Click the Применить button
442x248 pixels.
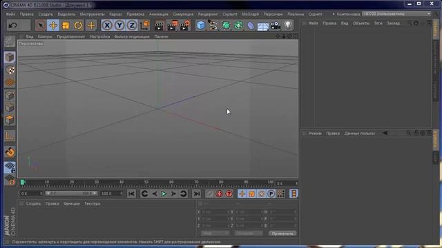coord(282,234)
